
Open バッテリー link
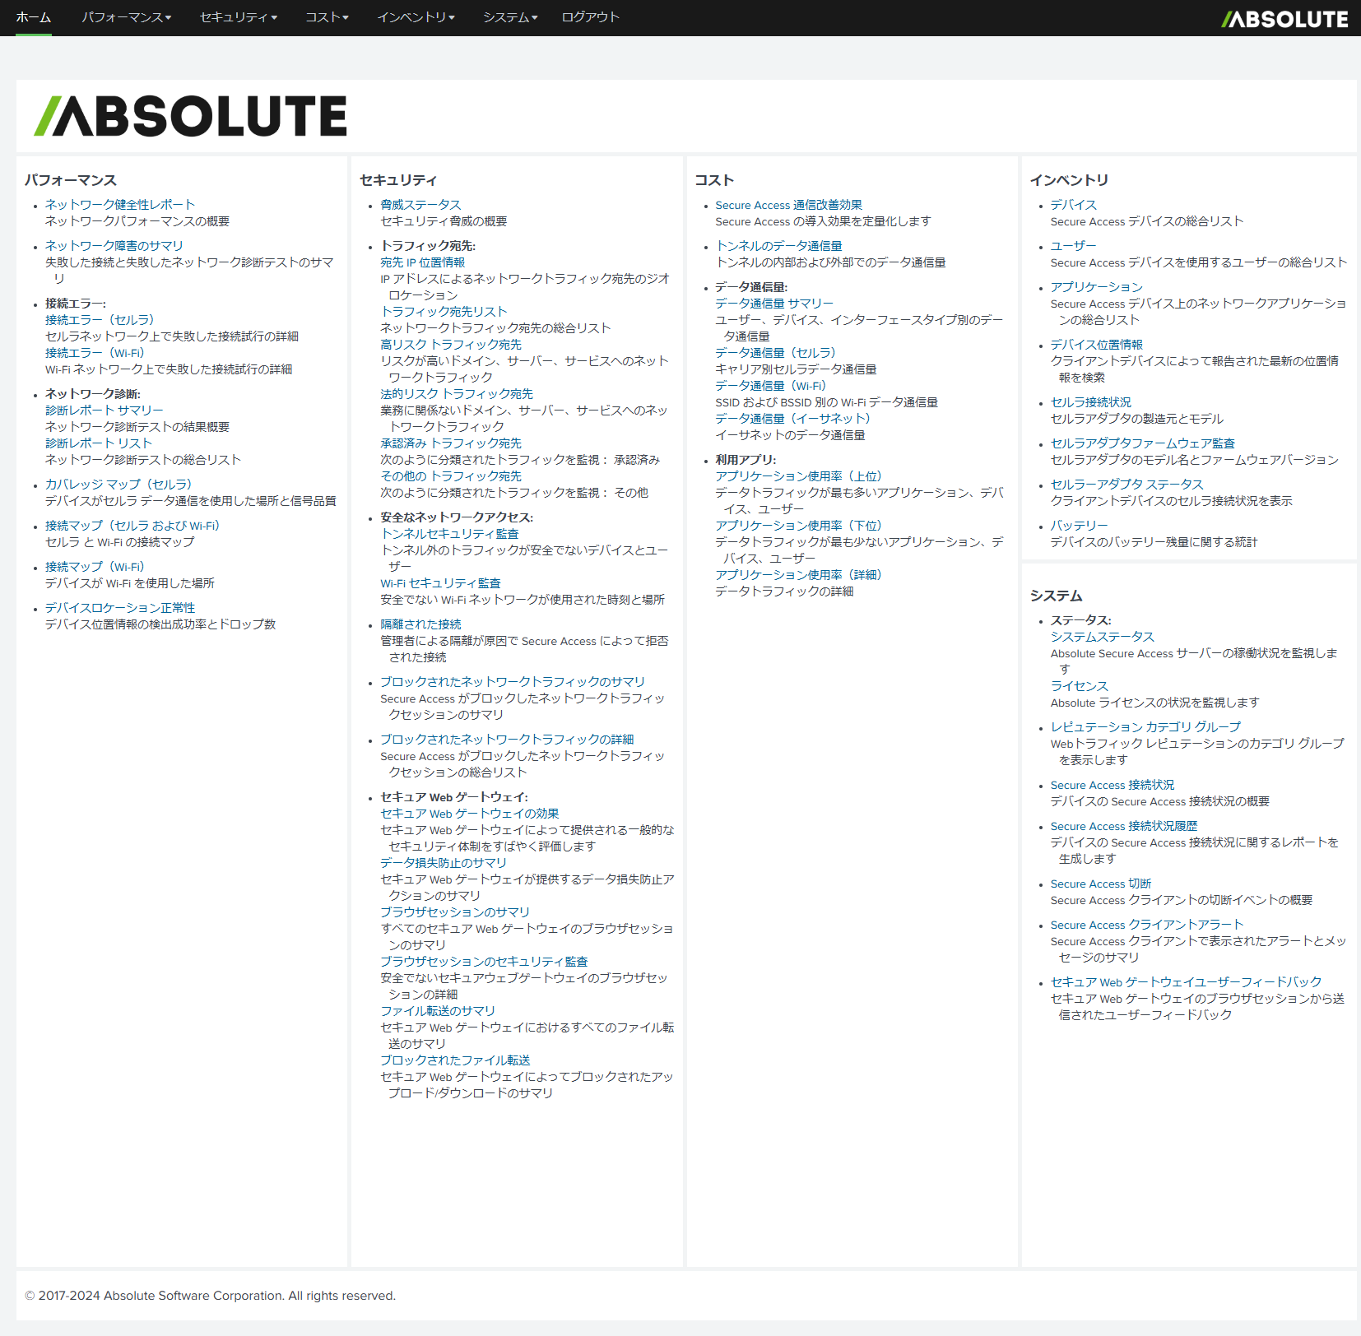tap(1080, 526)
